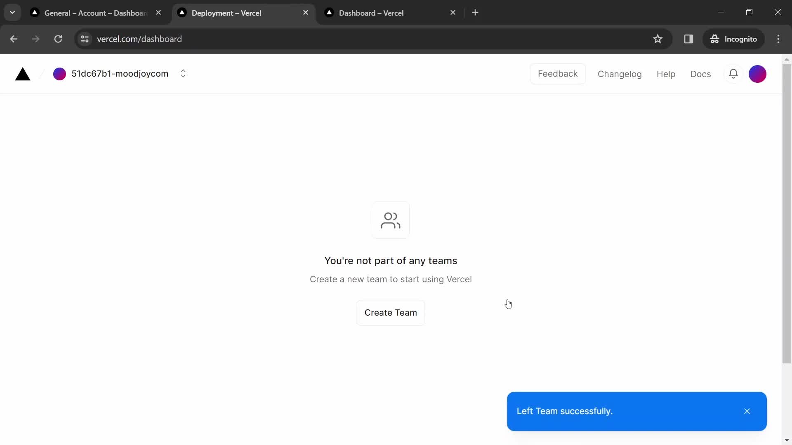Expand the browser vertical three-dot menu
Viewport: 792px width, 445px height.
pos(778,39)
